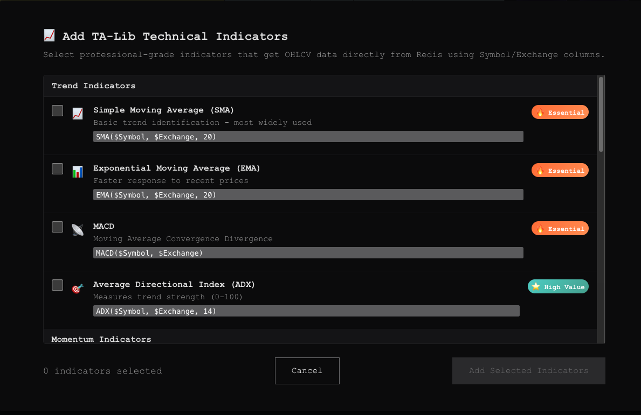Click the Cancel button
This screenshot has height=415, width=641.
[x=307, y=370]
